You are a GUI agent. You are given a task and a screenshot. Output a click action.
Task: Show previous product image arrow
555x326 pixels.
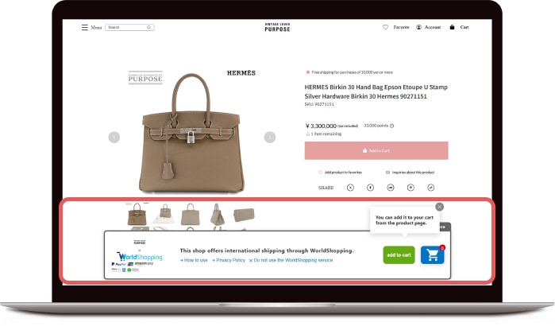coord(114,137)
